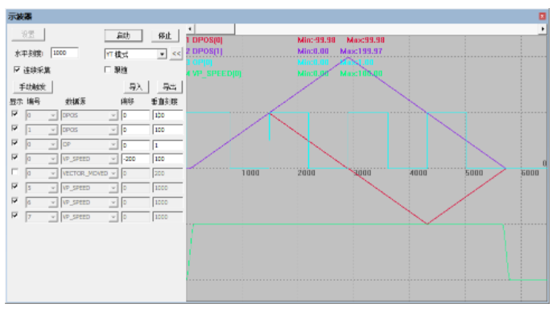The height and width of the screenshot is (312, 557).
Task: Open the index dropdown of the first row
Action: click(x=52, y=116)
